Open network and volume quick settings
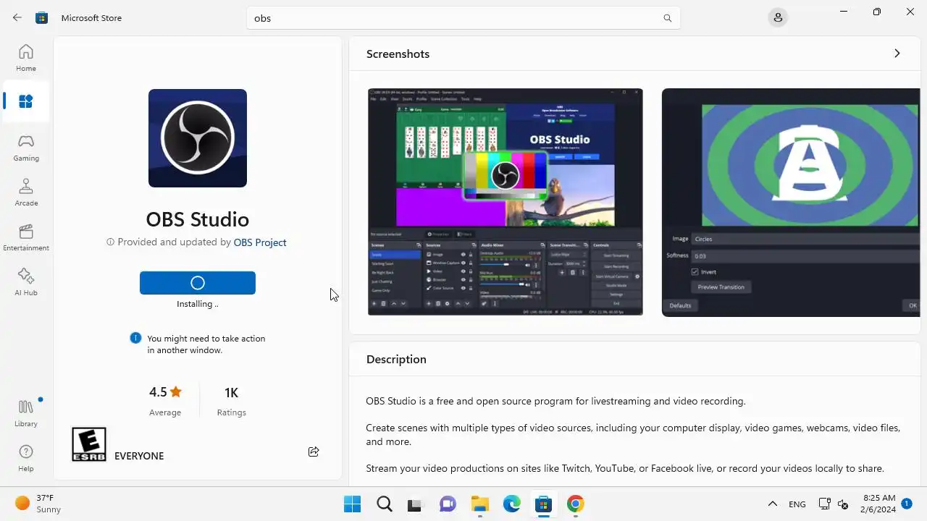This screenshot has height=521, width=927. click(833, 504)
